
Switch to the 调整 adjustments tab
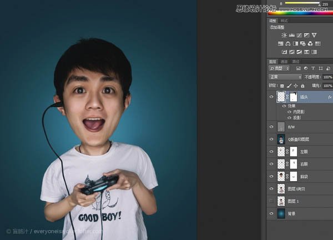[273, 21]
